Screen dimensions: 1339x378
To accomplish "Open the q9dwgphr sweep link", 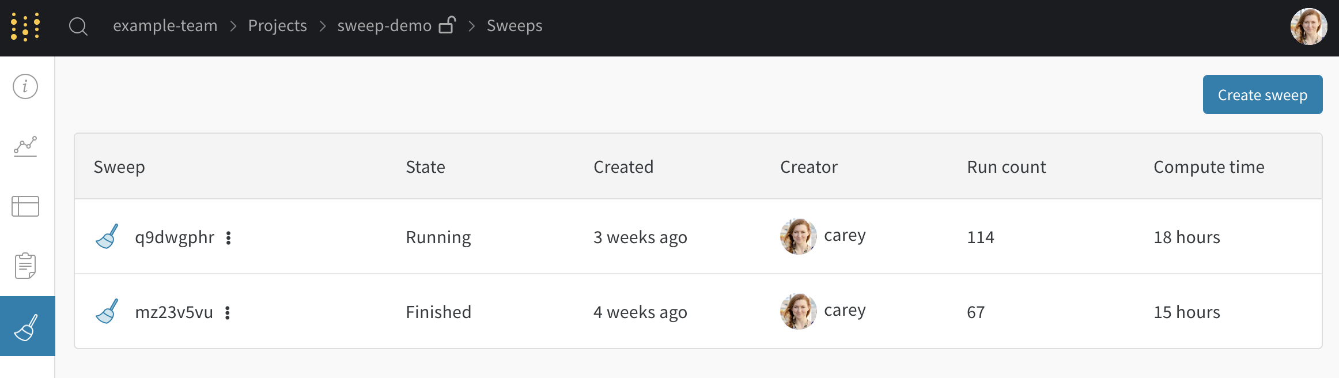I will point(174,237).
